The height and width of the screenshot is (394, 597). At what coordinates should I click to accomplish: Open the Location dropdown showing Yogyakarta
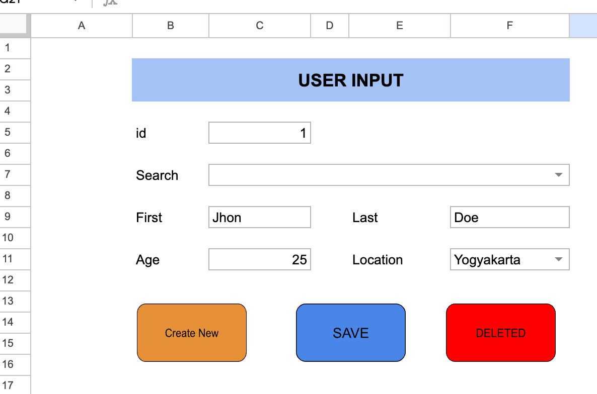(x=559, y=259)
